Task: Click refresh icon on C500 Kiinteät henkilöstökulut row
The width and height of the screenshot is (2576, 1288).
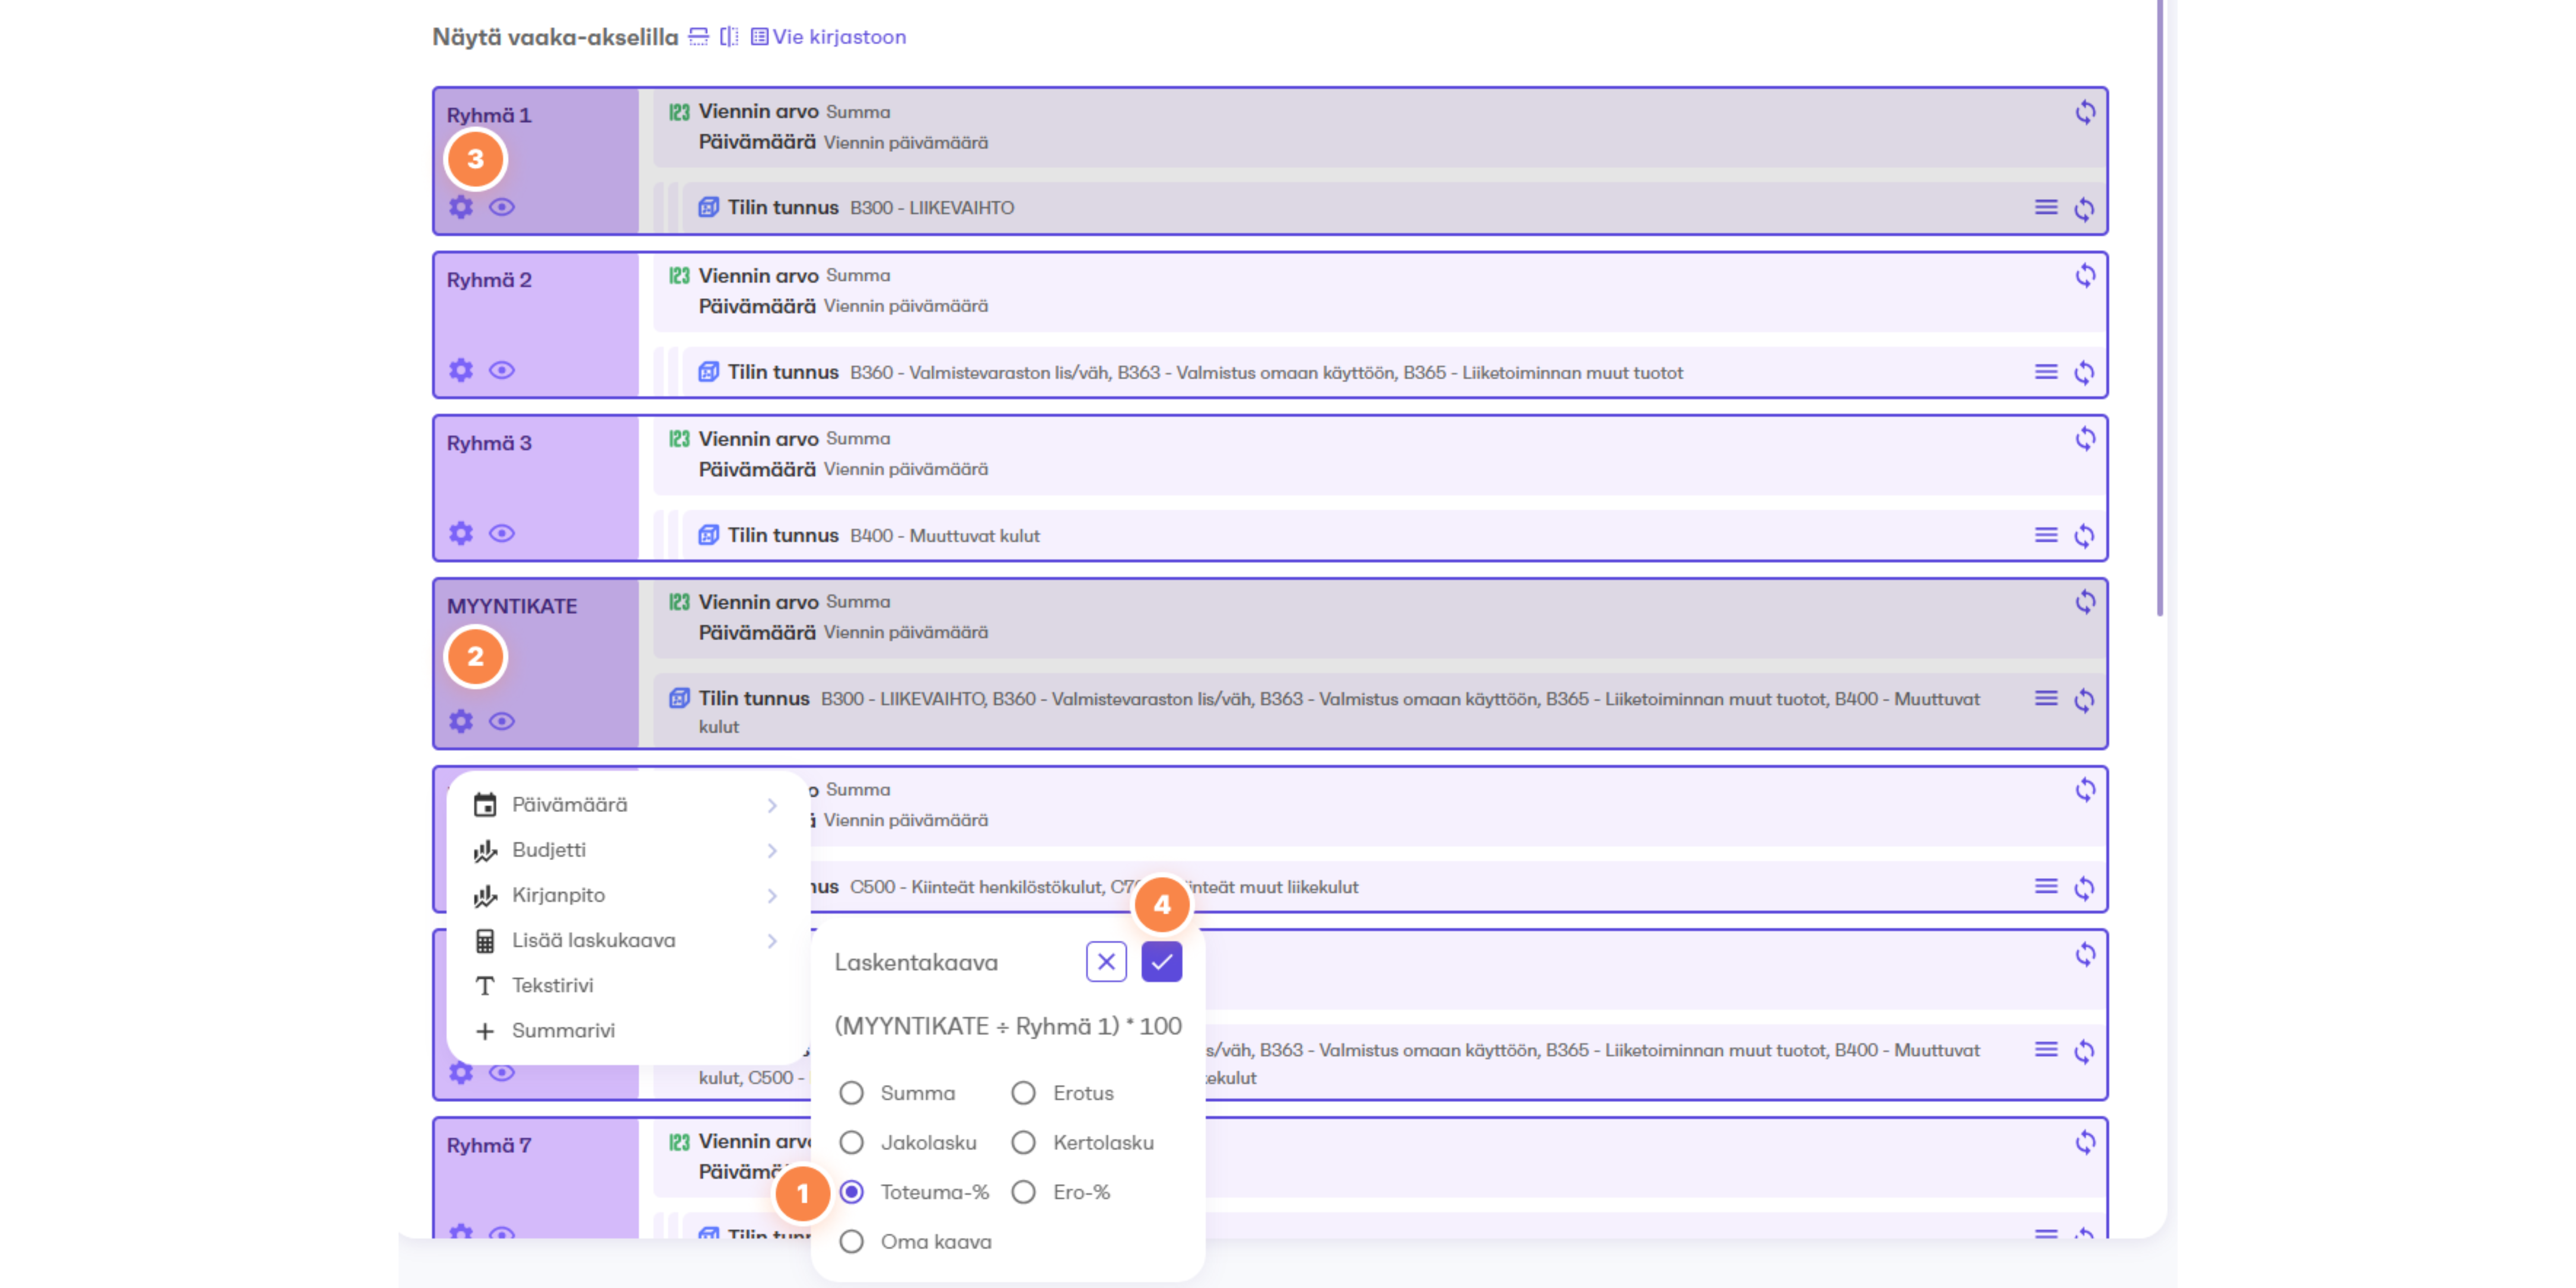Action: click(x=2084, y=888)
